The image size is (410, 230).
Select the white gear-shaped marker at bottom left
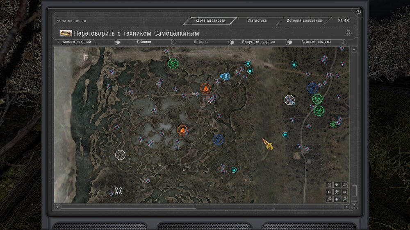pyautogui.click(x=118, y=191)
